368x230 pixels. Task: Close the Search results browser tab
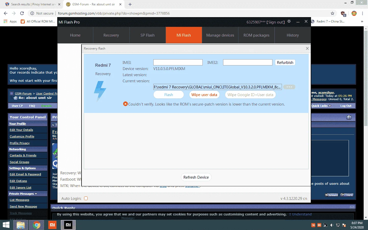59,4
